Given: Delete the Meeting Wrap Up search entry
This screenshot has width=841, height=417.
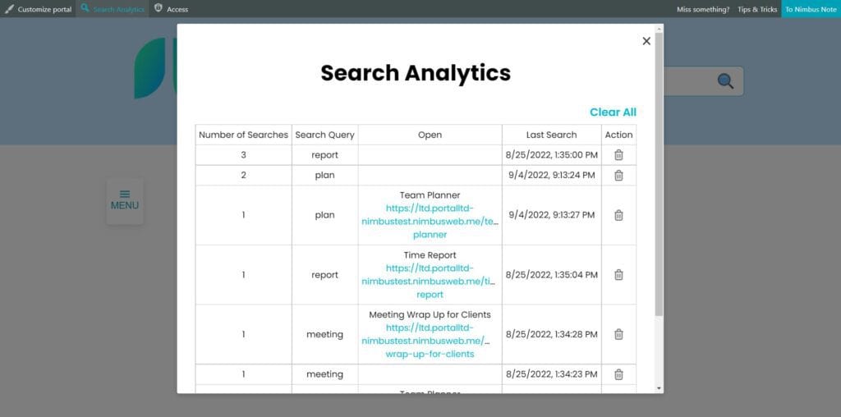Looking at the screenshot, I should click(618, 334).
